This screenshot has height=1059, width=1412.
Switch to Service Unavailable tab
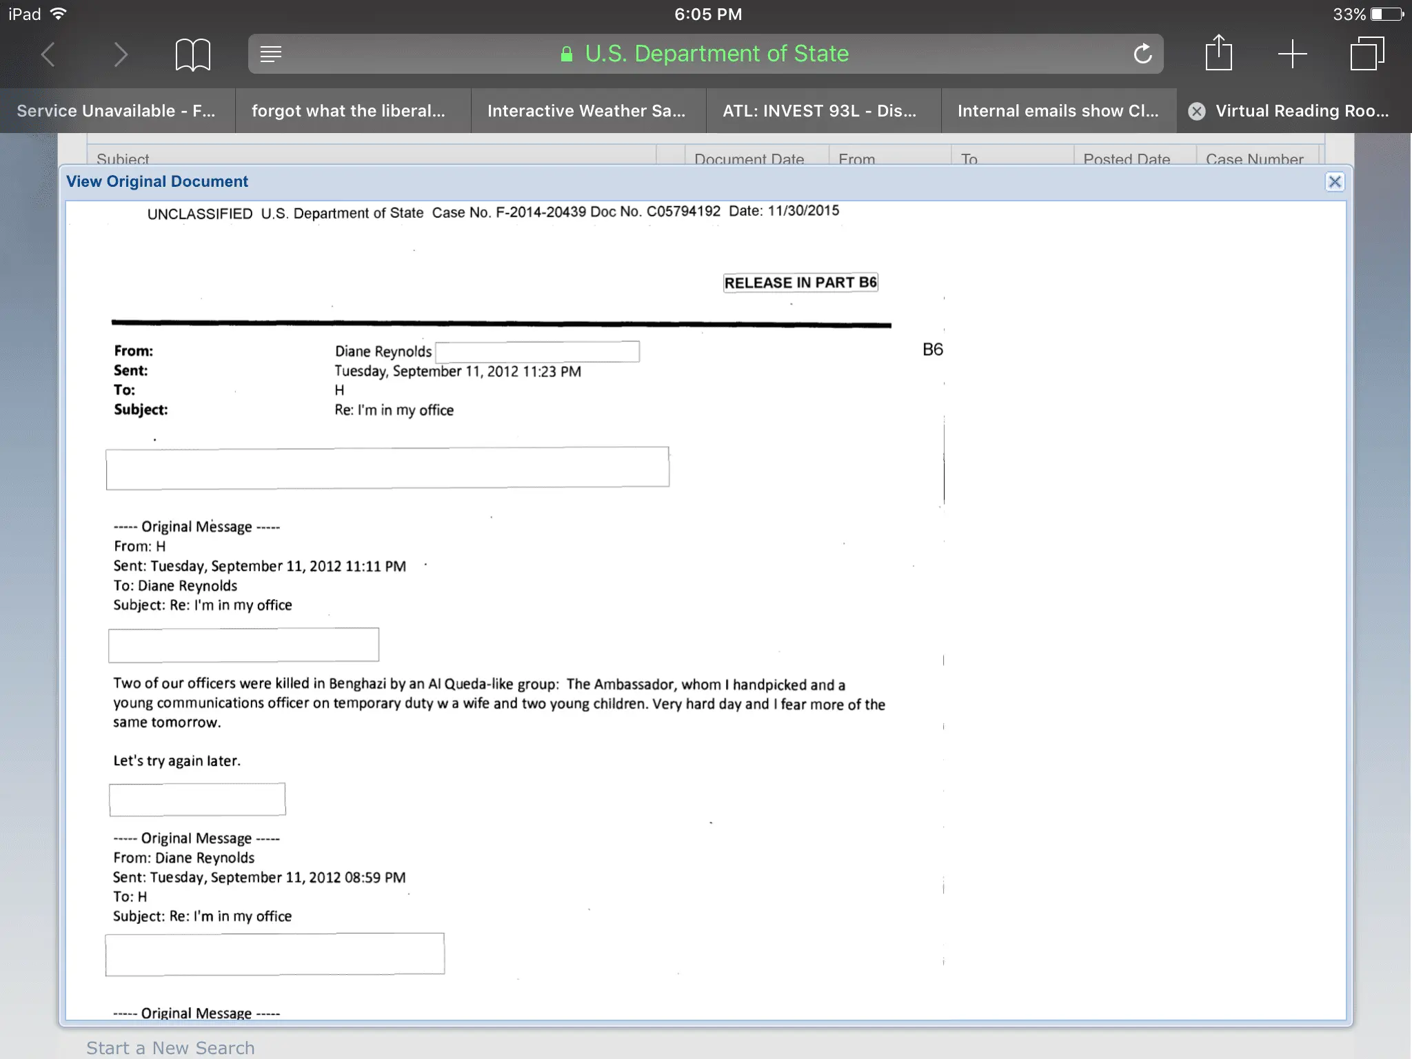[117, 111]
